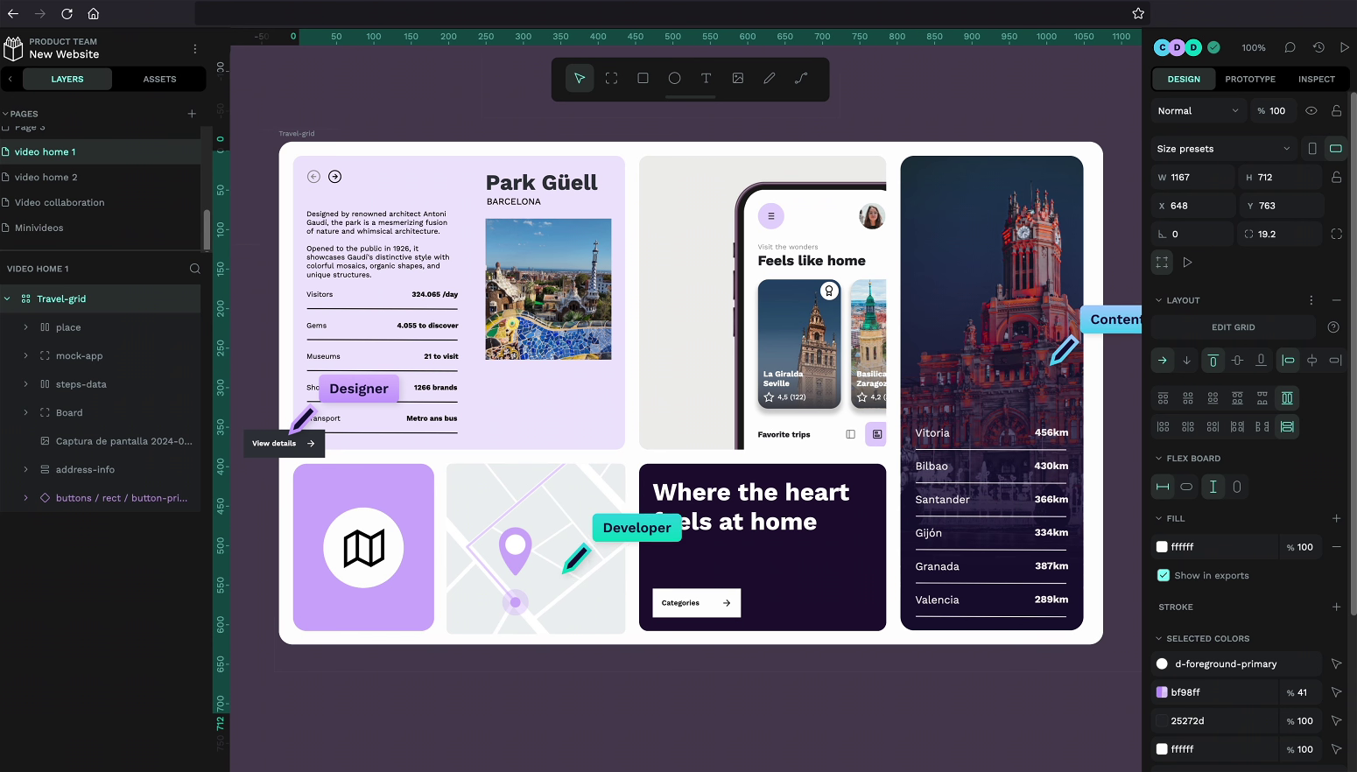
Task: Expand the steps-data layer
Action: coord(25,384)
